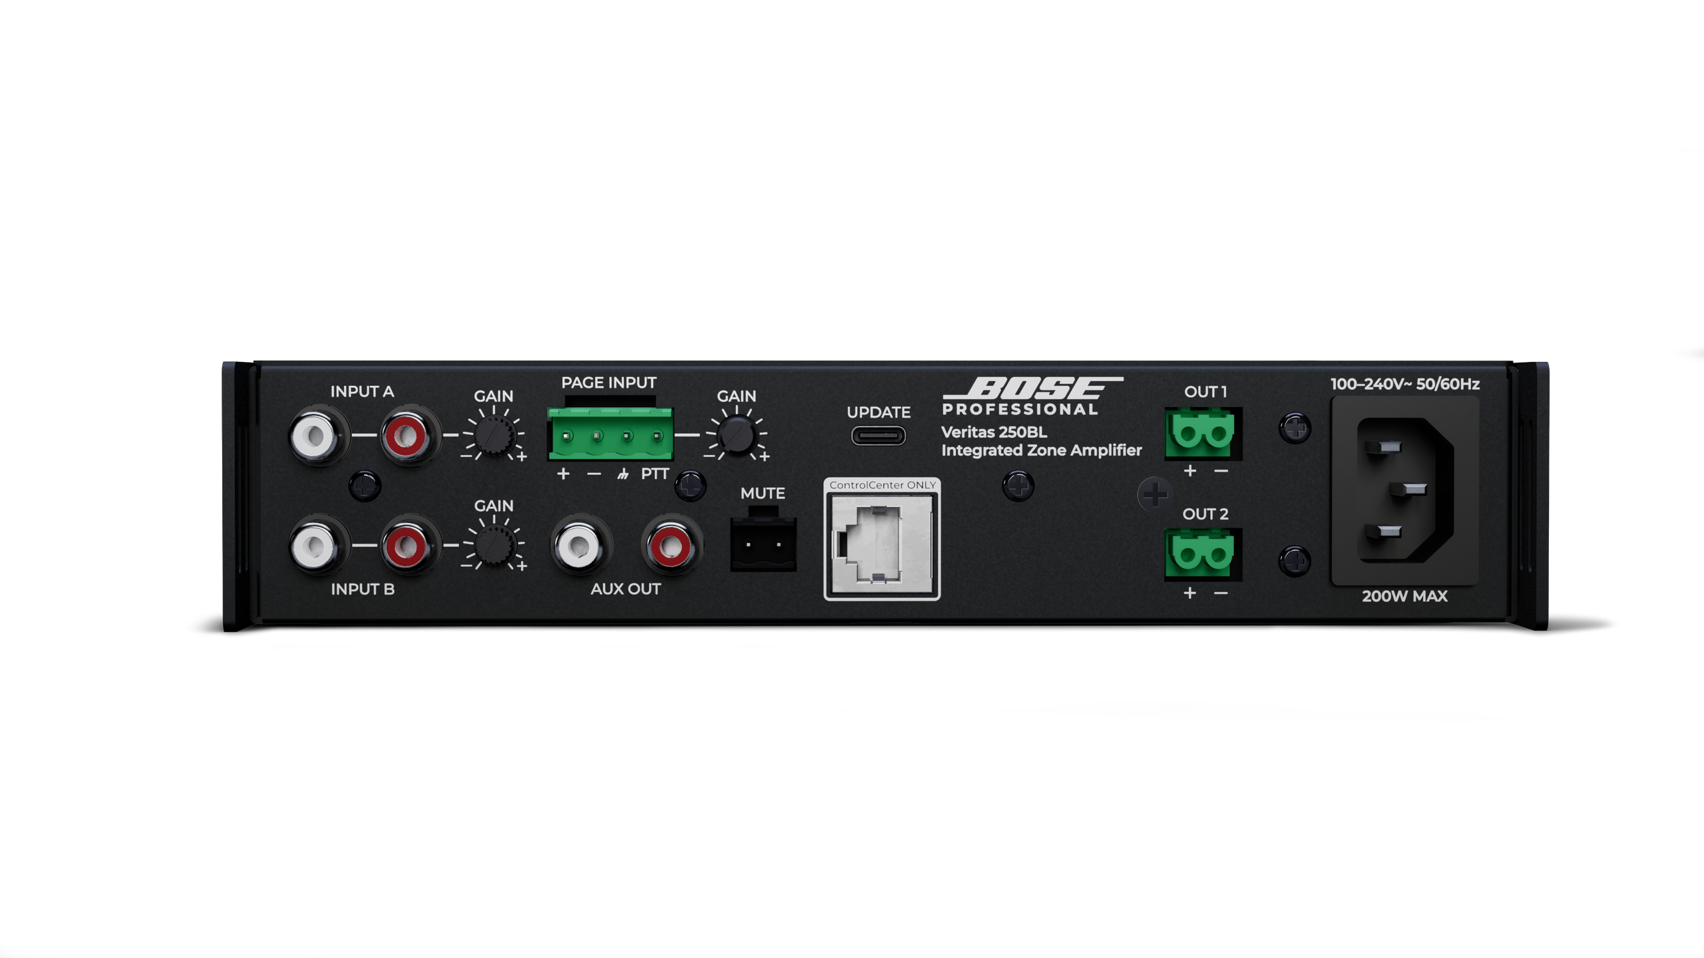
Task: Click the screw below Input A jacks
Action: (x=365, y=486)
